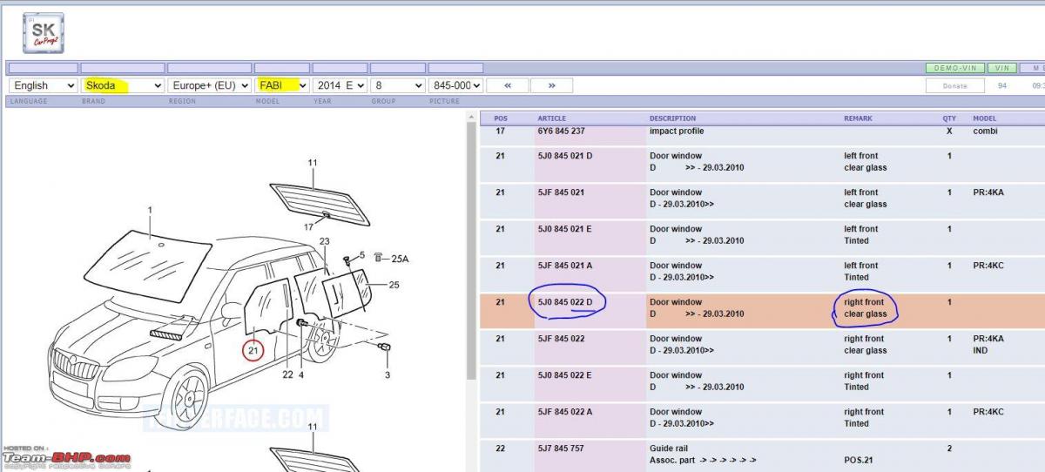Click the 94 counter next to Donate

pos(1002,85)
